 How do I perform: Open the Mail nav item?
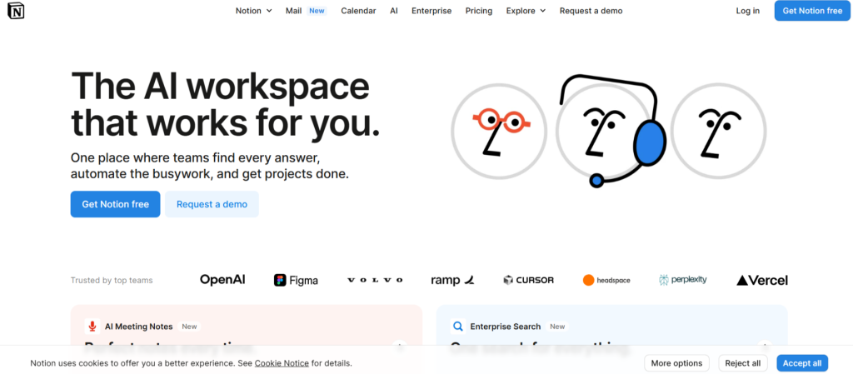point(294,11)
